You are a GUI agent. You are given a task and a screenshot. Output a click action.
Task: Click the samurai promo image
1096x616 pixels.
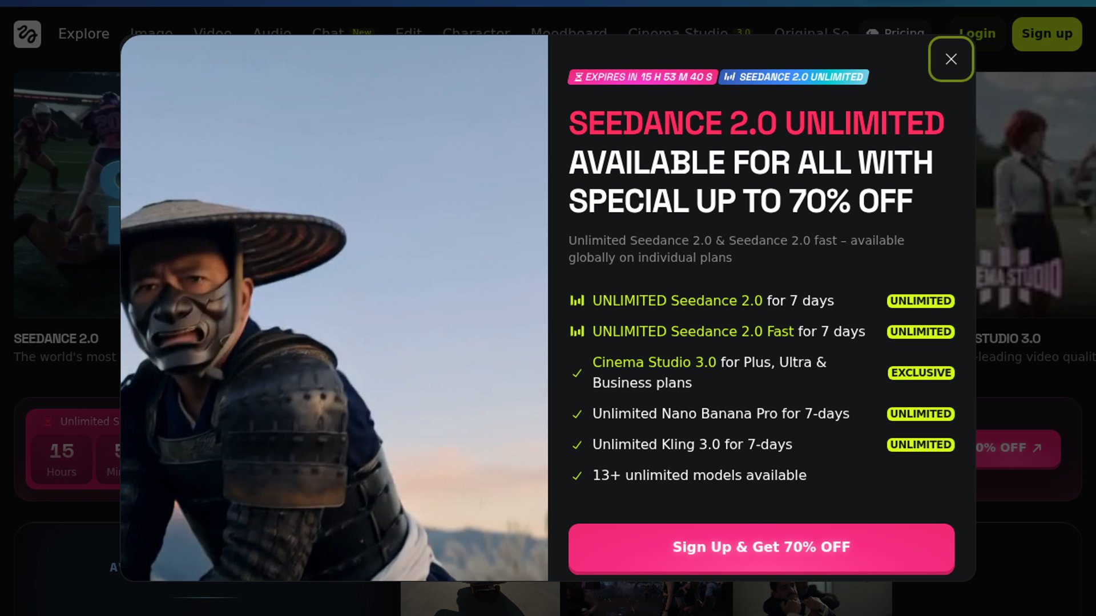[x=334, y=308]
